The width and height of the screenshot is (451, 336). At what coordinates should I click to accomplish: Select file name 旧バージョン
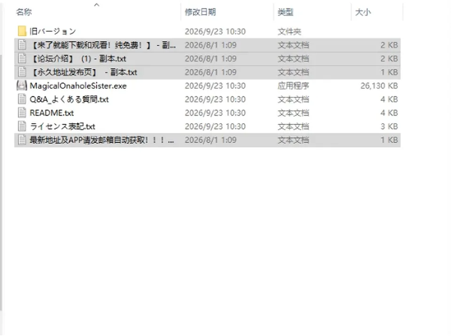coord(53,31)
